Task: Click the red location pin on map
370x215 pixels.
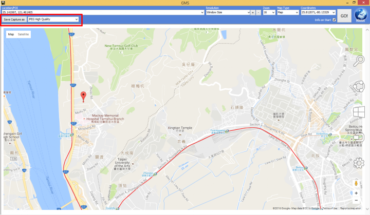Action: point(83,96)
